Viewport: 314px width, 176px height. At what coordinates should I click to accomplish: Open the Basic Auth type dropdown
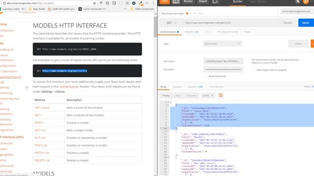point(222,44)
